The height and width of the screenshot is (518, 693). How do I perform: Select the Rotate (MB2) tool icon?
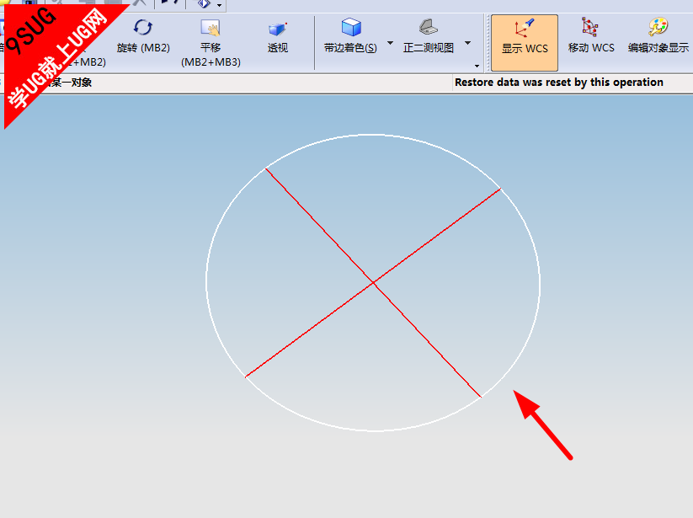tap(143, 28)
